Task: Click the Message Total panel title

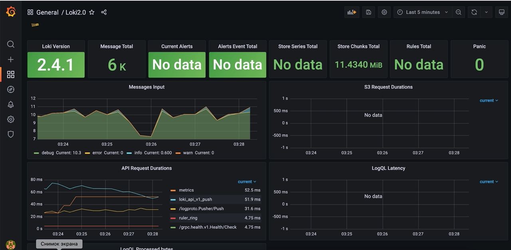Action: point(117,46)
